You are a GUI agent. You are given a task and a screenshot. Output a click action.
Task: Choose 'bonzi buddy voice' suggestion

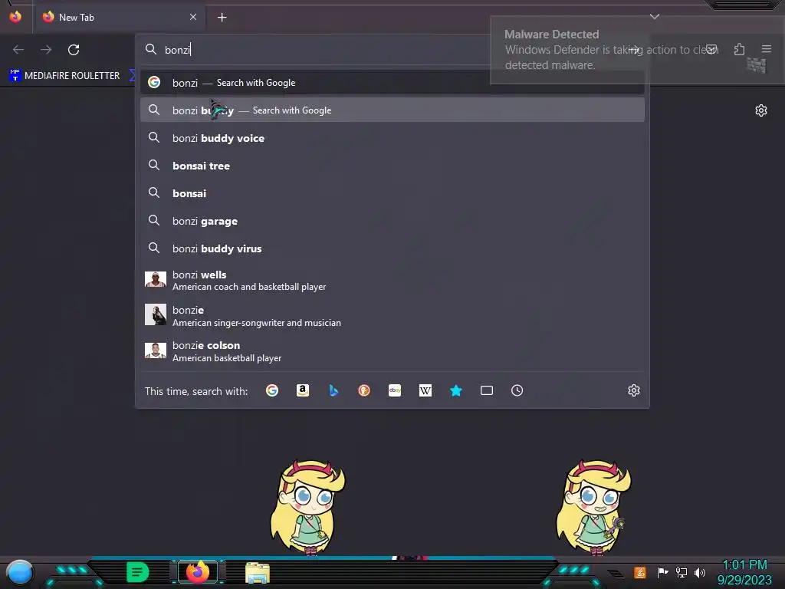click(x=392, y=138)
